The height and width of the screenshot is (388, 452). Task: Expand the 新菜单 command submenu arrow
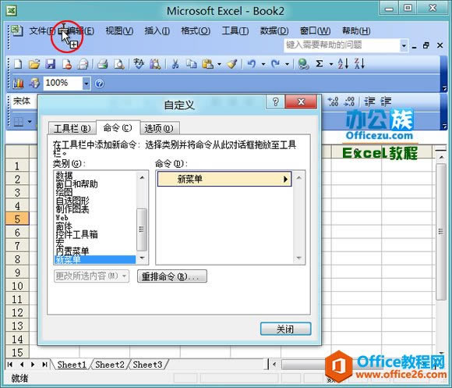tap(285, 180)
